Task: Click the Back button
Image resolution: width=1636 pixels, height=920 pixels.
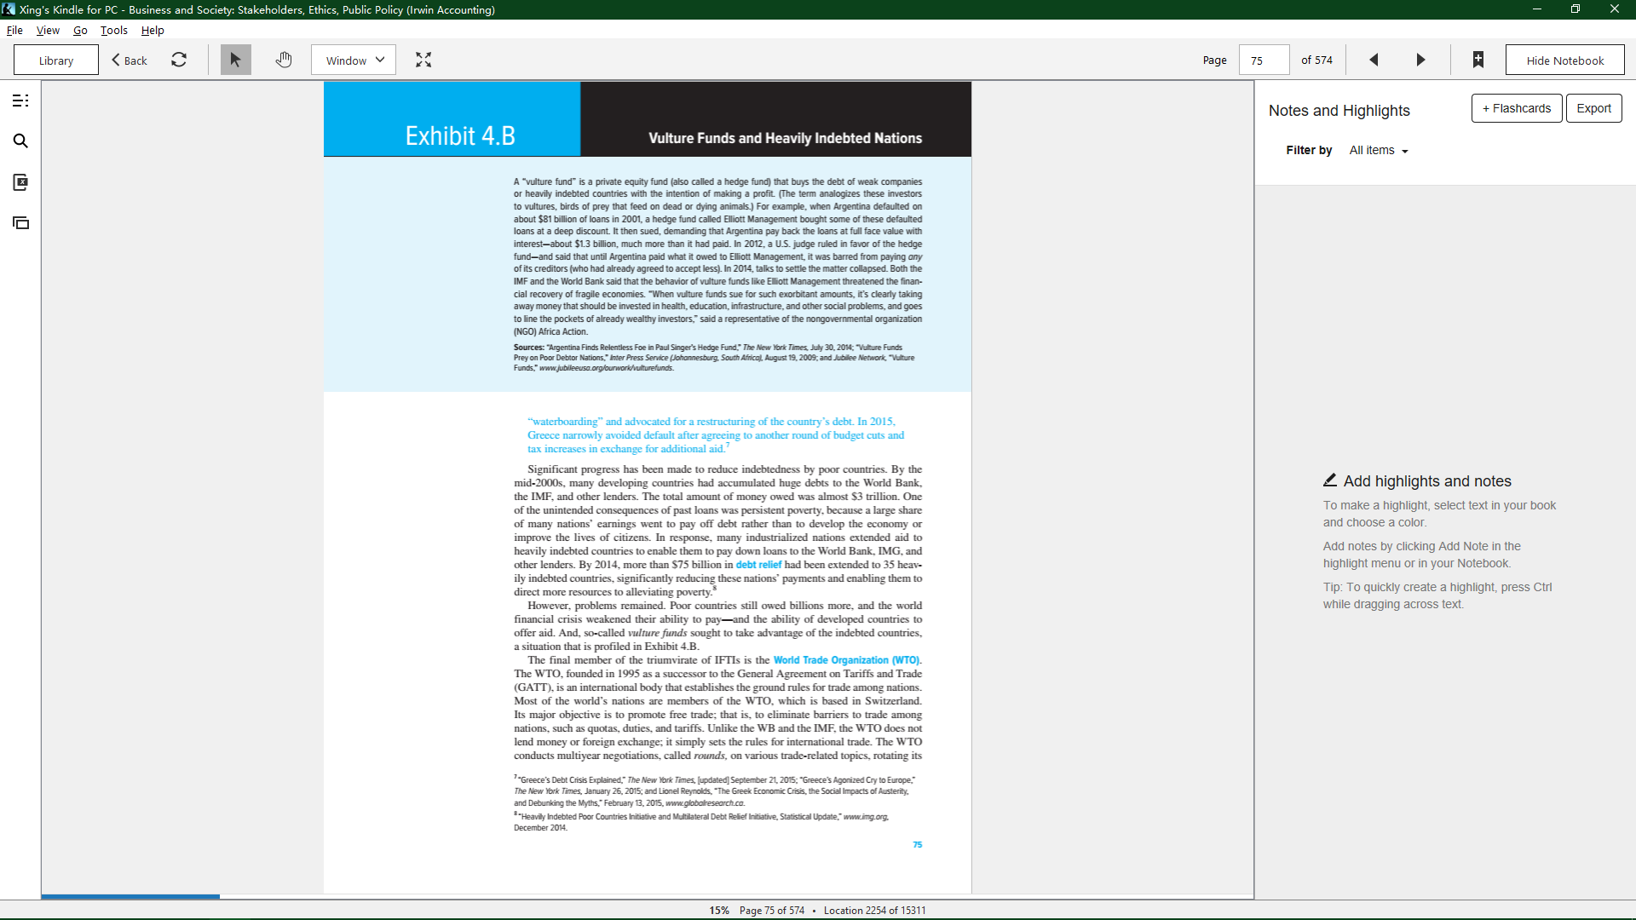Action: coord(130,60)
